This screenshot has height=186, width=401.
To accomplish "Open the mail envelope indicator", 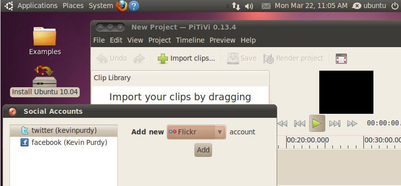I will (266, 6).
